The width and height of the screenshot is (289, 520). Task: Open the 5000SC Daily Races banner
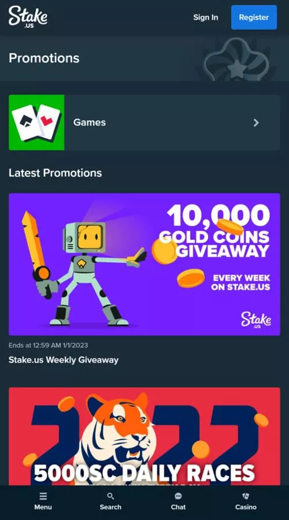pyautogui.click(x=144, y=436)
